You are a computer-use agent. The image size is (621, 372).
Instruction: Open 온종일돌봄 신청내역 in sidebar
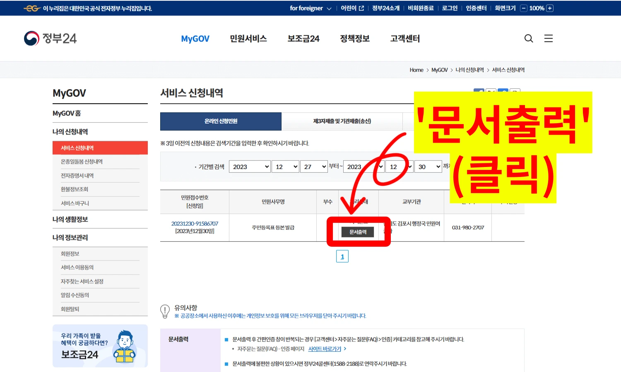pos(82,162)
